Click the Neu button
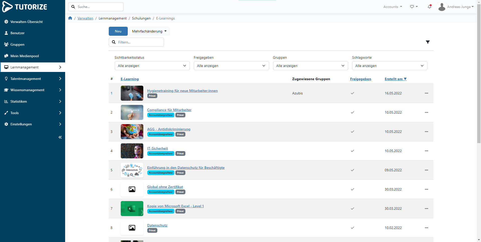 tap(118, 31)
